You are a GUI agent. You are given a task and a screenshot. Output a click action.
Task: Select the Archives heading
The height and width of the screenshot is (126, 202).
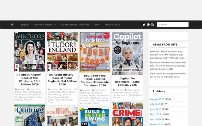click(x=158, y=91)
